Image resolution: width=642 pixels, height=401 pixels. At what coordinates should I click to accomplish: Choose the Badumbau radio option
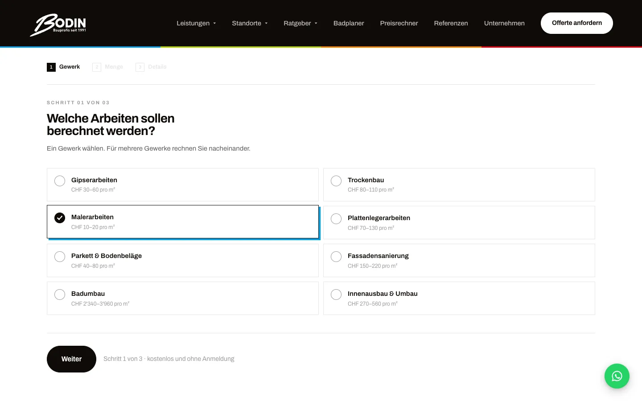[183, 298]
